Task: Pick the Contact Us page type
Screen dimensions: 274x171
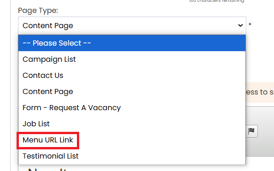Action: coord(132,75)
